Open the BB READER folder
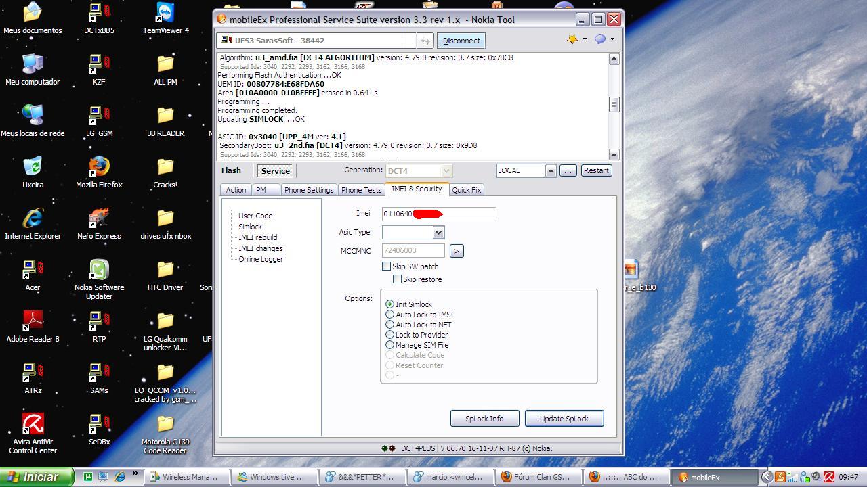The width and height of the screenshot is (867, 487). point(165,121)
